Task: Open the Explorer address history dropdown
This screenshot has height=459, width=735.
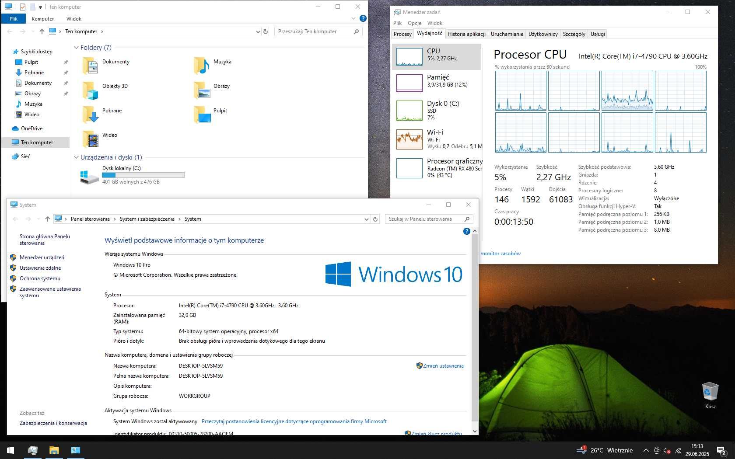Action: point(258,31)
